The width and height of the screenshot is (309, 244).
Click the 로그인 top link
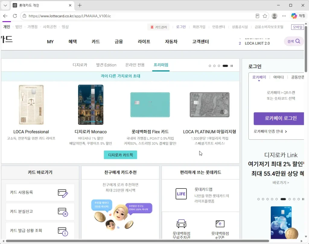[x=181, y=27]
